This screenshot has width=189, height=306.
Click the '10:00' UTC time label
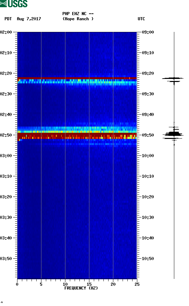[148, 156]
